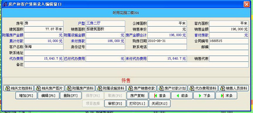The width and height of the screenshot is (253, 113).
Task: Click the 备注 remarks field
Action: coord(136,65)
